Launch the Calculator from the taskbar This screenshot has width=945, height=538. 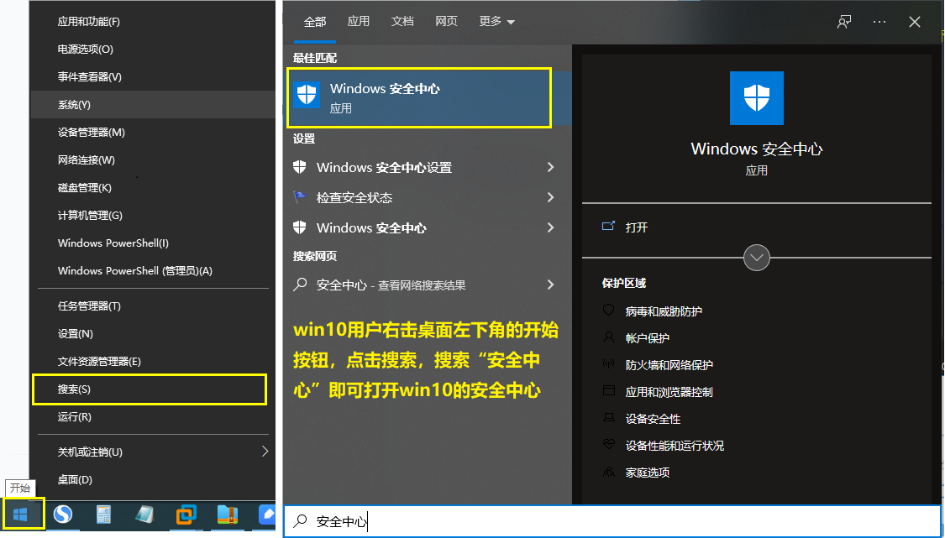tap(103, 514)
